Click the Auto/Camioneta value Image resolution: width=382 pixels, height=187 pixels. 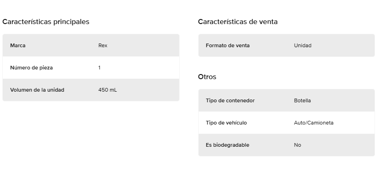pos(314,123)
